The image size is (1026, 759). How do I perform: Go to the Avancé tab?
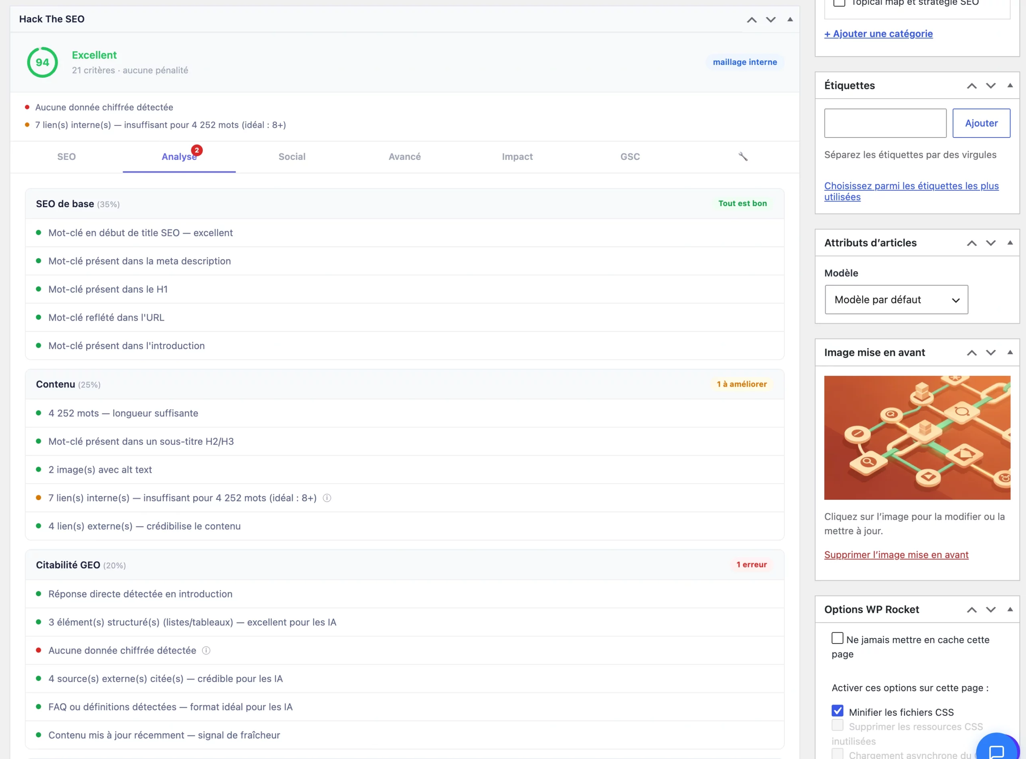point(405,157)
